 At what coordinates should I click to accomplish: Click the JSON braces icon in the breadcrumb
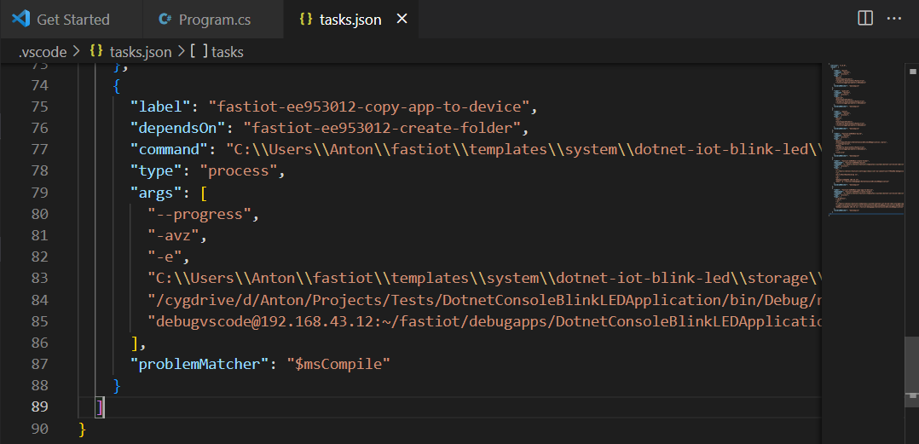point(96,51)
